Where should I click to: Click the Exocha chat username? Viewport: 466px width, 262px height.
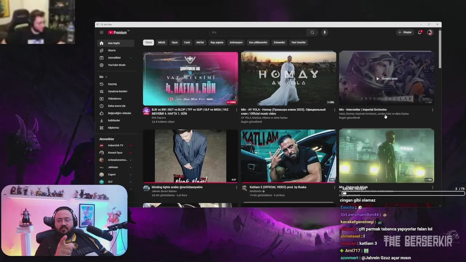347,207
